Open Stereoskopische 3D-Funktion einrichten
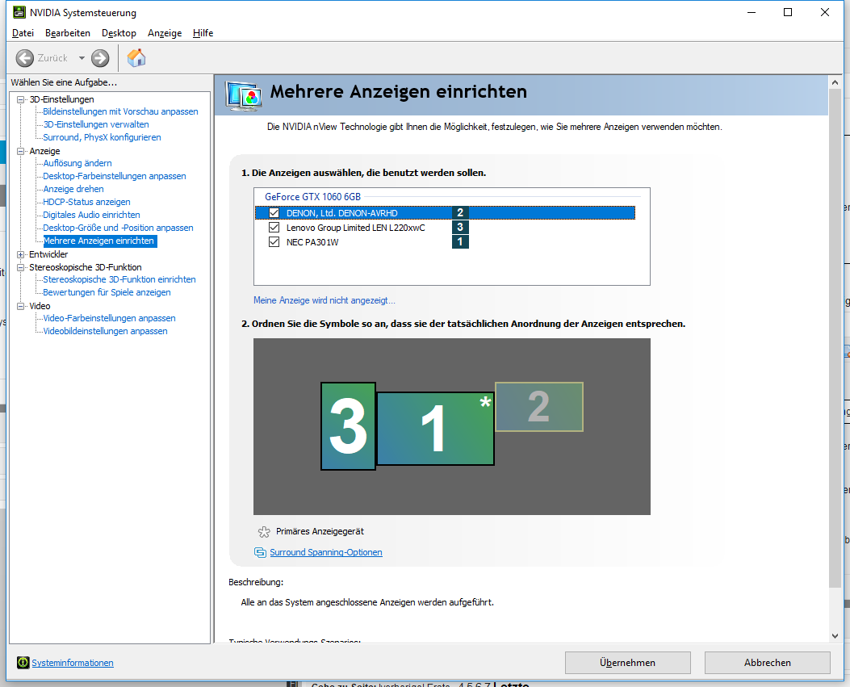This screenshot has width=850, height=687. point(119,279)
